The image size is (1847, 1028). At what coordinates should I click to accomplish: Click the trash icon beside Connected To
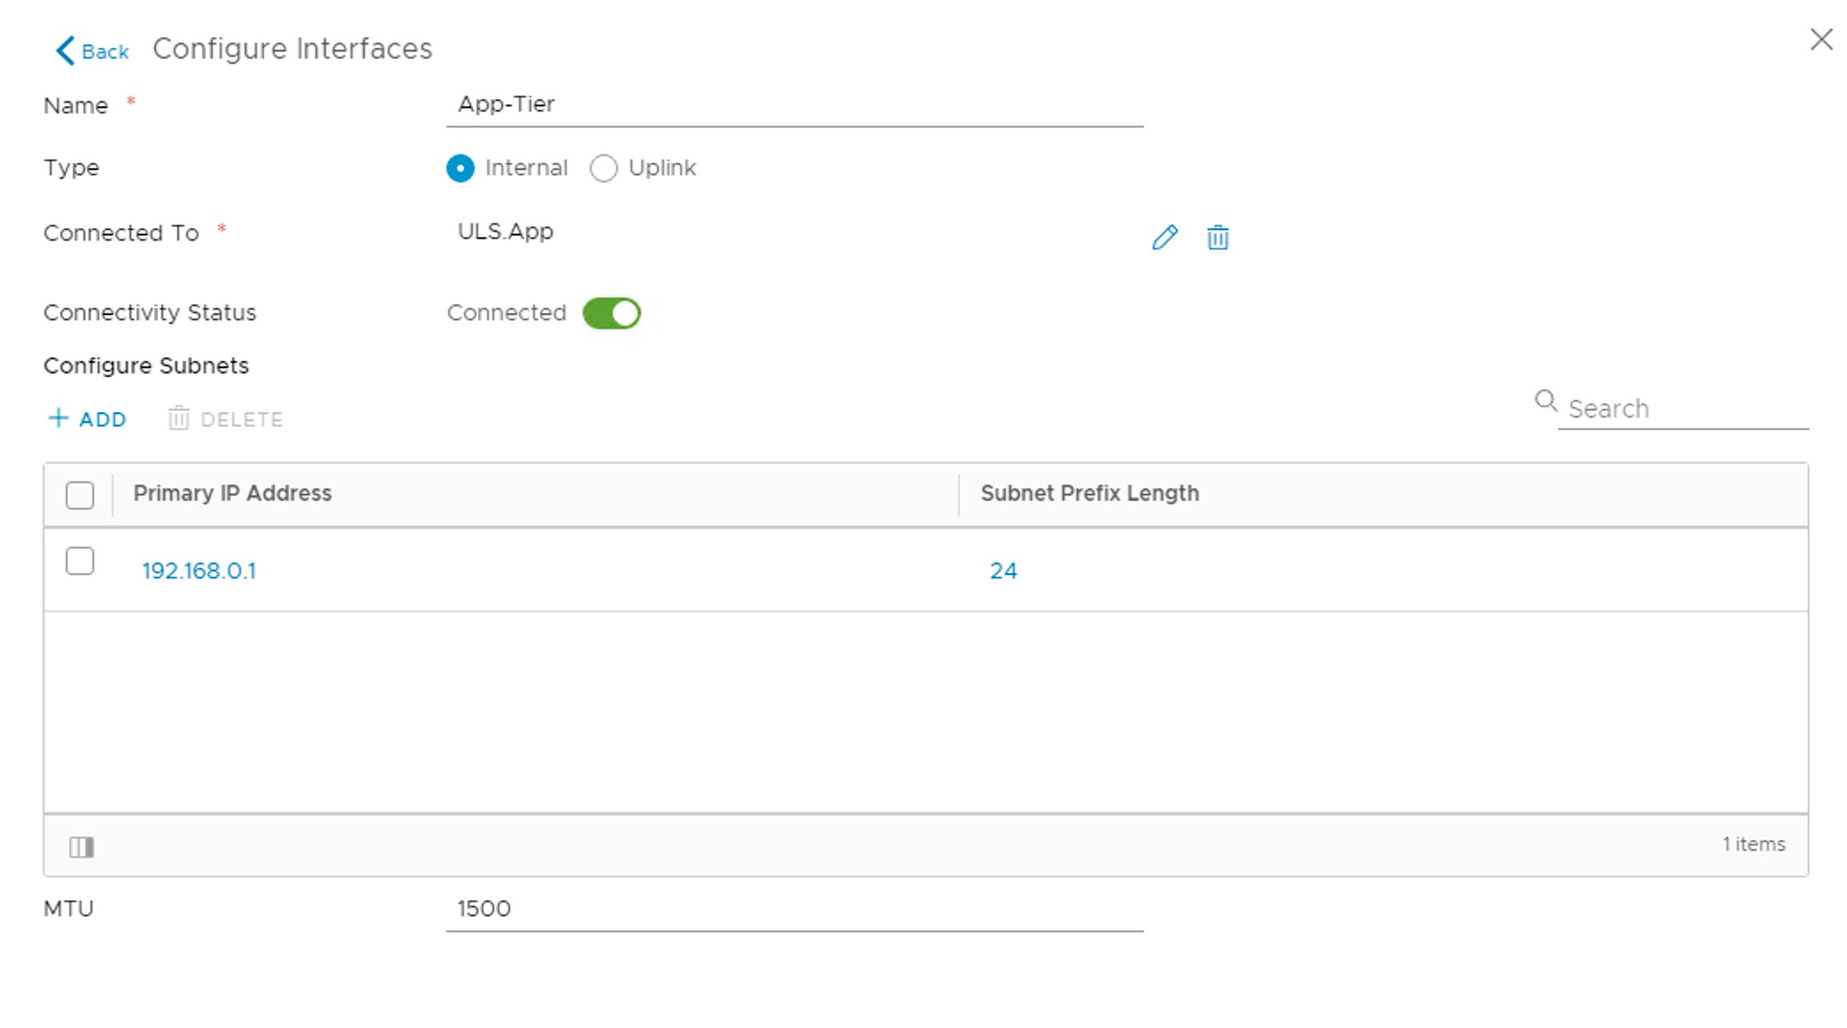(1217, 237)
